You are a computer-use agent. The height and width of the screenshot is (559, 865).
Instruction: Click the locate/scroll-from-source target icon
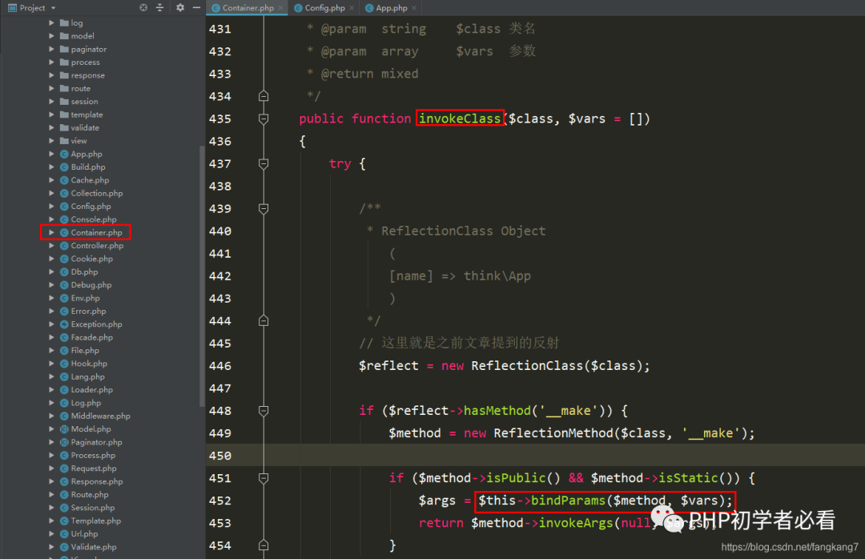coord(143,8)
